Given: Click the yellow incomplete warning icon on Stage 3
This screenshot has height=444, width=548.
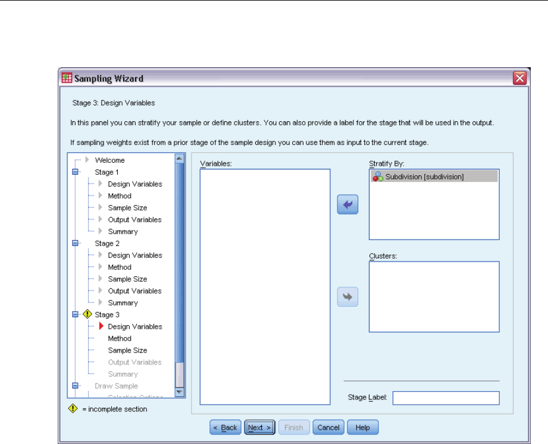Looking at the screenshot, I should 87,314.
